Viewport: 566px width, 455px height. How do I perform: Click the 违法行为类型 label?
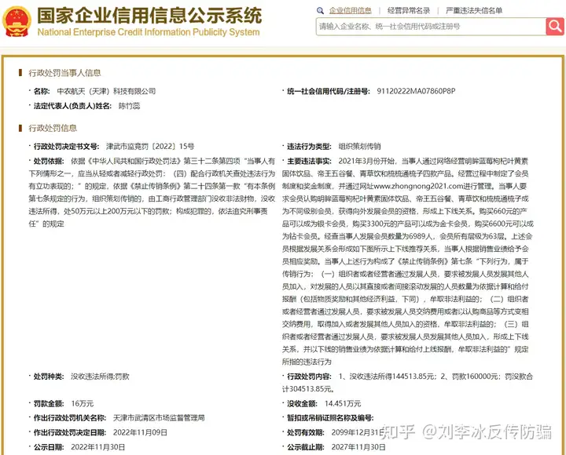tap(309, 146)
